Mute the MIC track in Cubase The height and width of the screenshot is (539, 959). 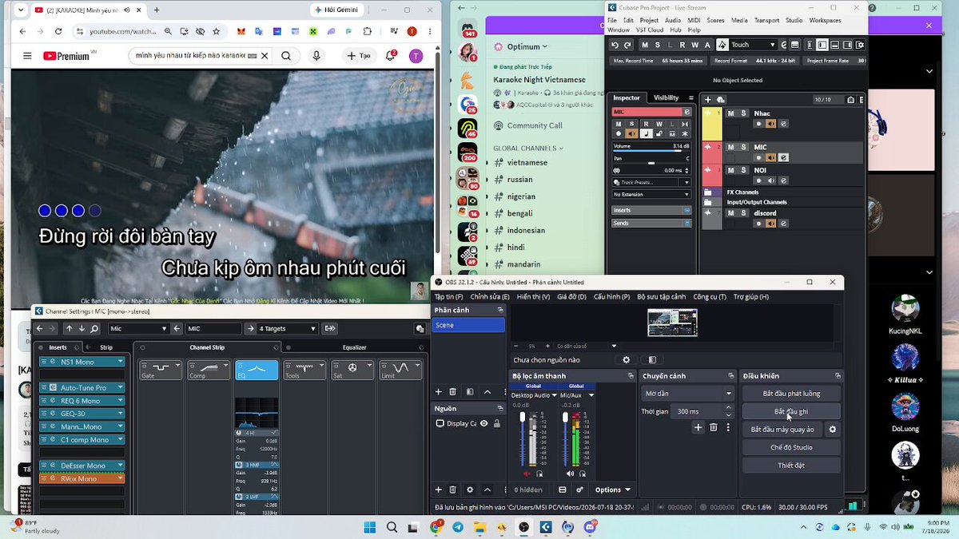point(730,147)
